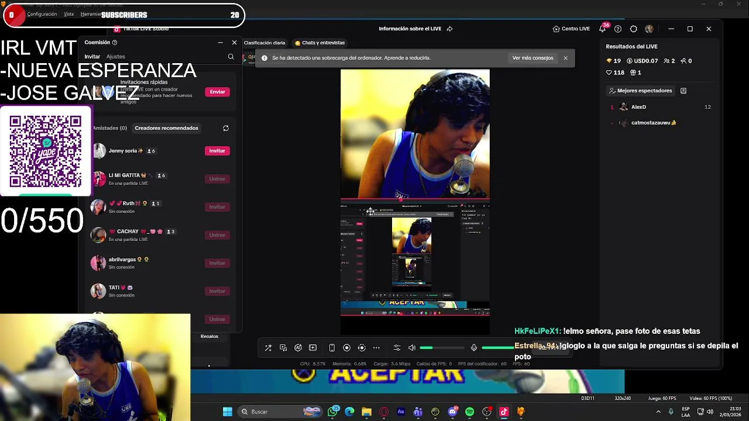
Task: Open more options ellipsis in bottom toolbar
Action: point(376,348)
